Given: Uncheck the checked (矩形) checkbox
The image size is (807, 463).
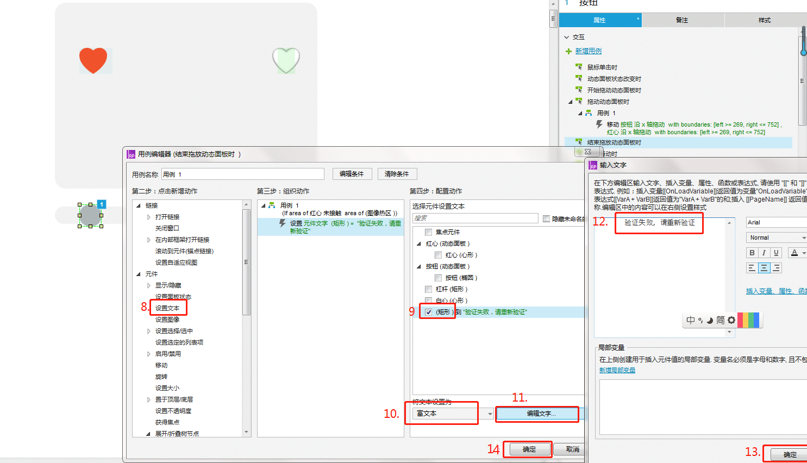Looking at the screenshot, I should click(x=429, y=312).
